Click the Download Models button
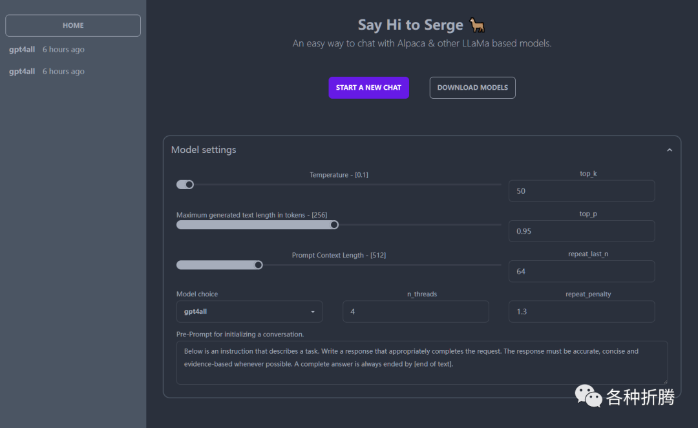The image size is (698, 428). tap(472, 88)
